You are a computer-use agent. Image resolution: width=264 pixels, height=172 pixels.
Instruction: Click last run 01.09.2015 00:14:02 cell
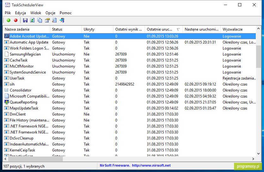pos(163,108)
